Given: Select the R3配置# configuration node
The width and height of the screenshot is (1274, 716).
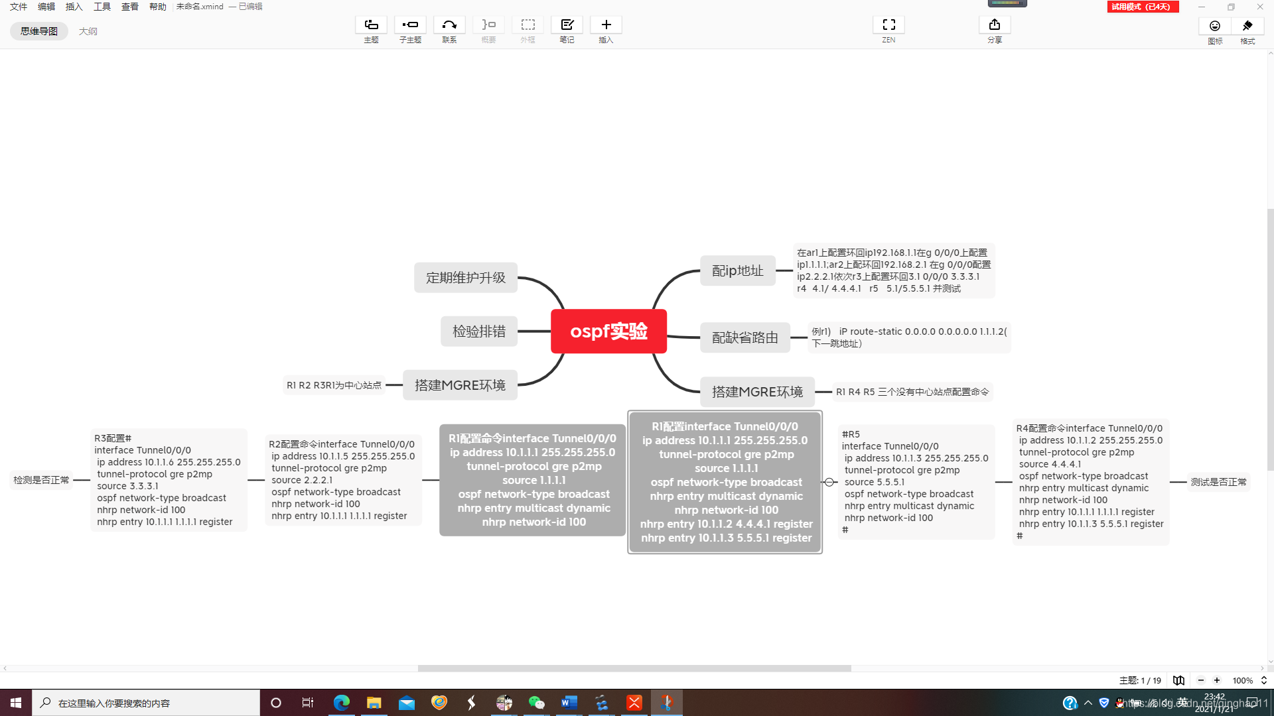Looking at the screenshot, I should point(169,480).
